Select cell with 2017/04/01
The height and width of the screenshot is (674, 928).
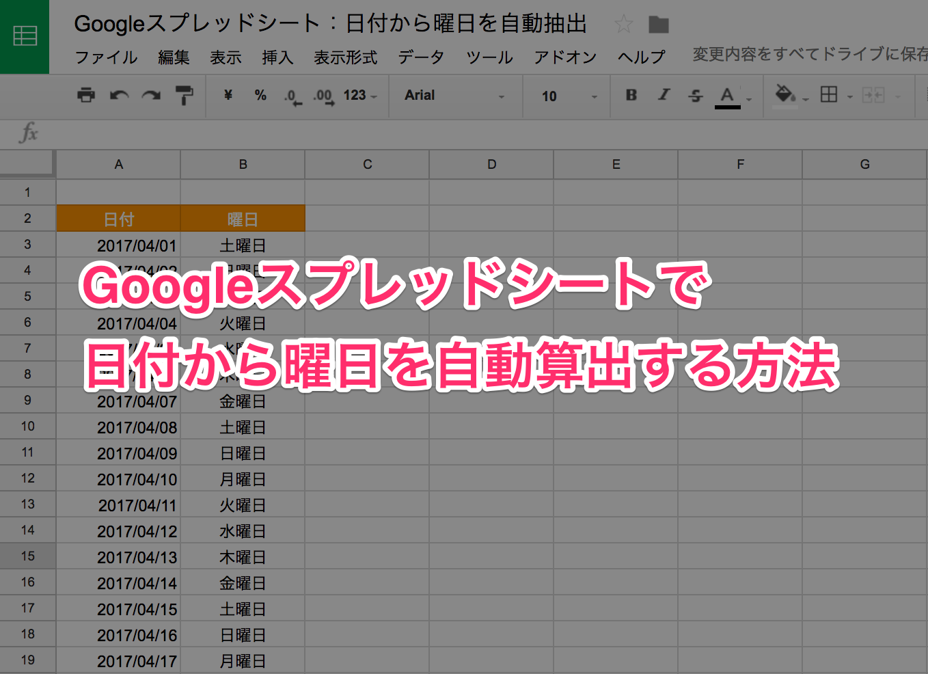pos(118,245)
